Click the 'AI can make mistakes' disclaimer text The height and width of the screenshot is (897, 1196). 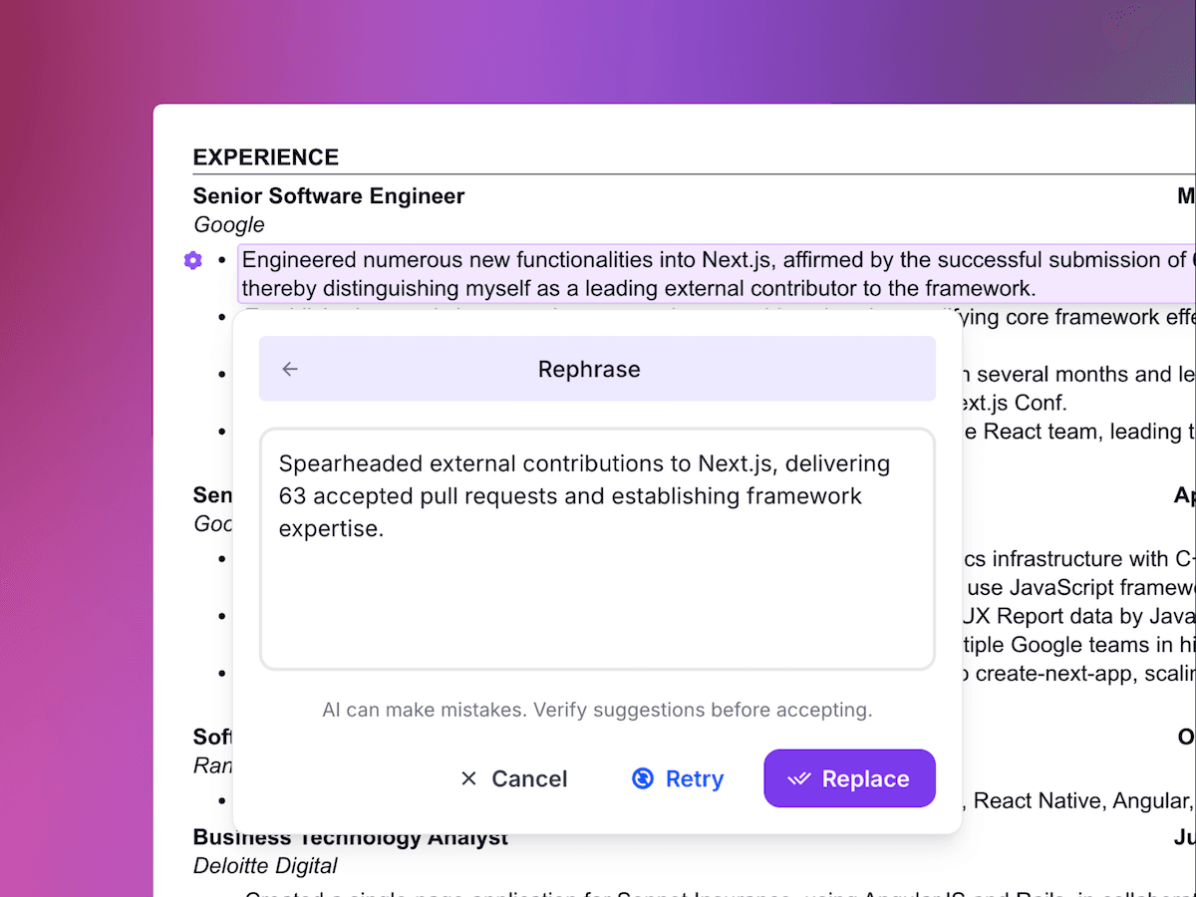[597, 710]
